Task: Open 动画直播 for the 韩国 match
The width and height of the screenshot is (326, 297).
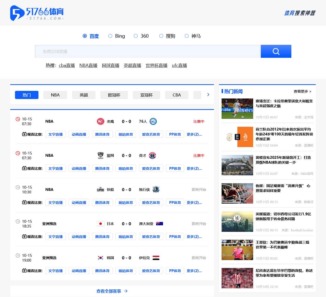Action: [79, 271]
